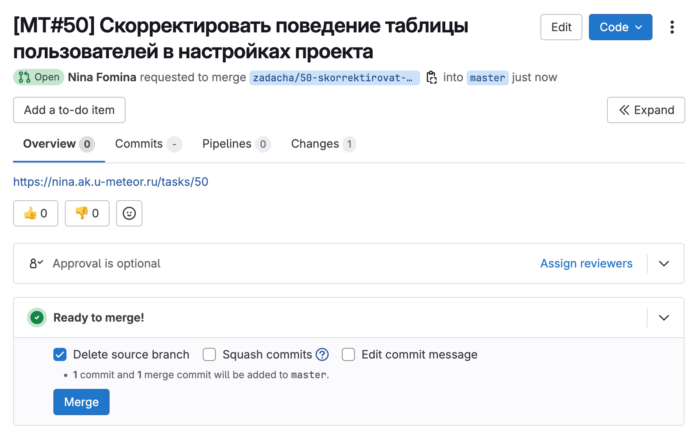Image resolution: width=696 pixels, height=434 pixels.
Task: Expand the Ready to merge details chevron
Action: (x=664, y=318)
